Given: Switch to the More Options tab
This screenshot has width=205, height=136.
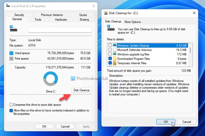Looking at the screenshot, I should [132, 22].
